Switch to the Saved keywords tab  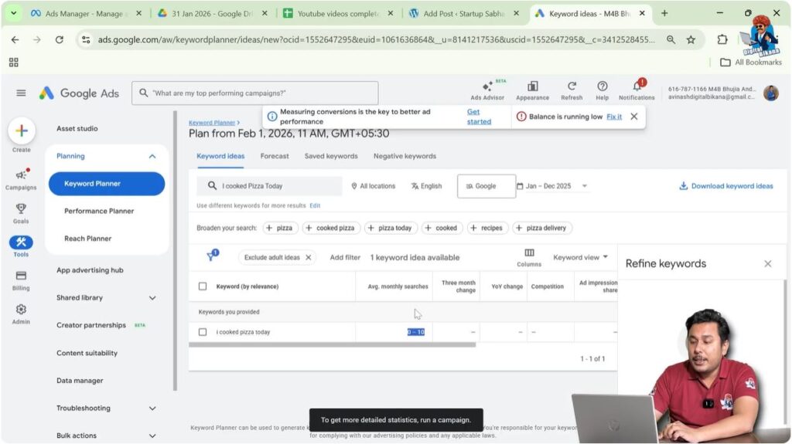(331, 157)
